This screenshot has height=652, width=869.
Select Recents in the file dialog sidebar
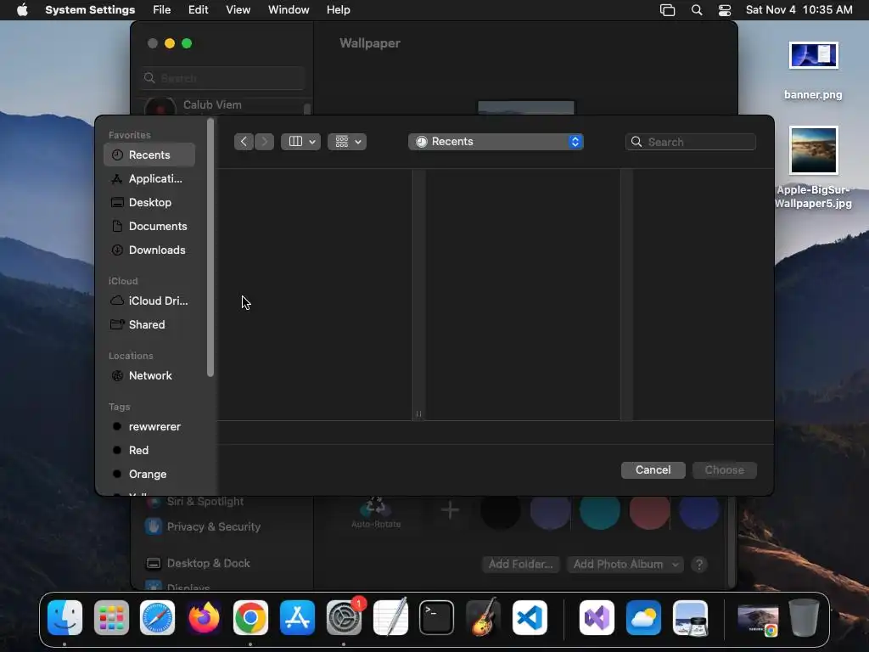[149, 155]
